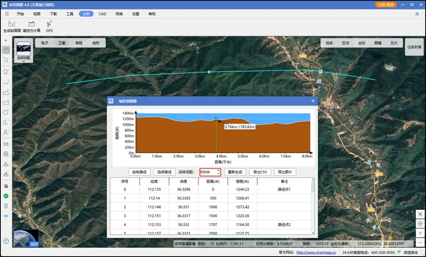
Task: Click the SDK sidebar icon
Action: click(6, 216)
